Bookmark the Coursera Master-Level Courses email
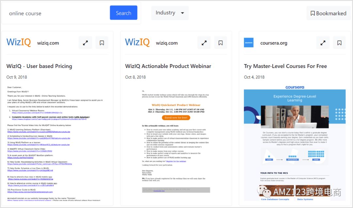The image size is (353, 208). pyautogui.click(x=339, y=43)
